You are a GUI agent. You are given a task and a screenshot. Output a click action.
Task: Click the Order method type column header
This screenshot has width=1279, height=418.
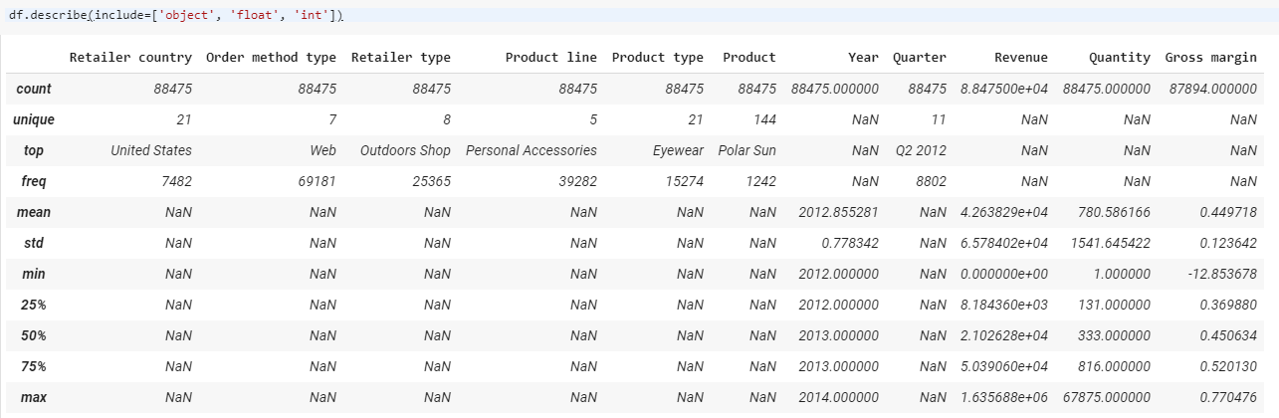coord(271,58)
